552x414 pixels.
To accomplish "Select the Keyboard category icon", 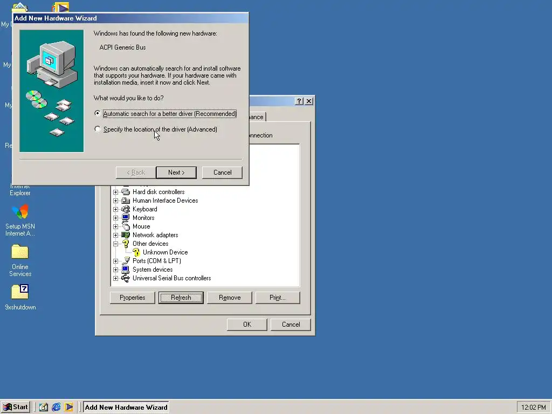I will tap(126, 209).
